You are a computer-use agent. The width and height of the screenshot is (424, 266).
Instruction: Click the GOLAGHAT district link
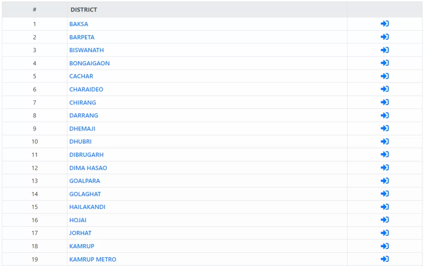[x=85, y=194]
